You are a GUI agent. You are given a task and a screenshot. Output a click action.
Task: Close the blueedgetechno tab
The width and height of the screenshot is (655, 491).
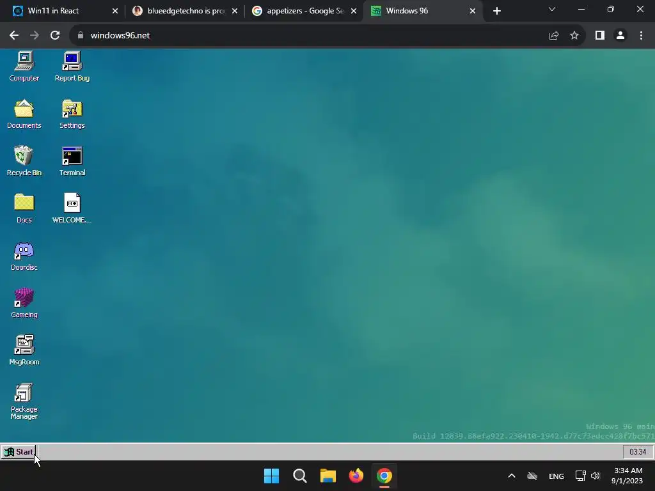point(234,11)
